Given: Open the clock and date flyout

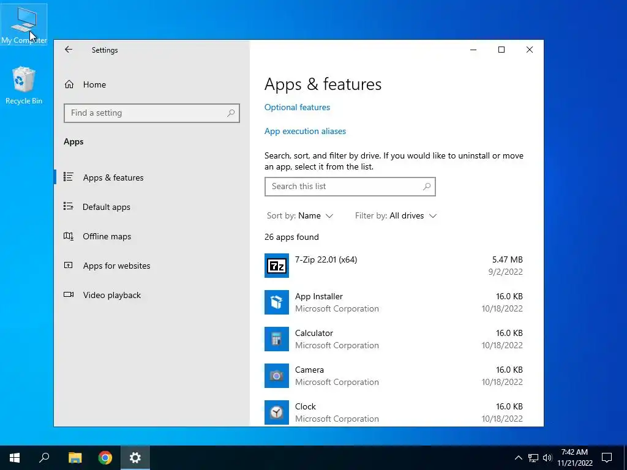Looking at the screenshot, I should click(x=574, y=458).
